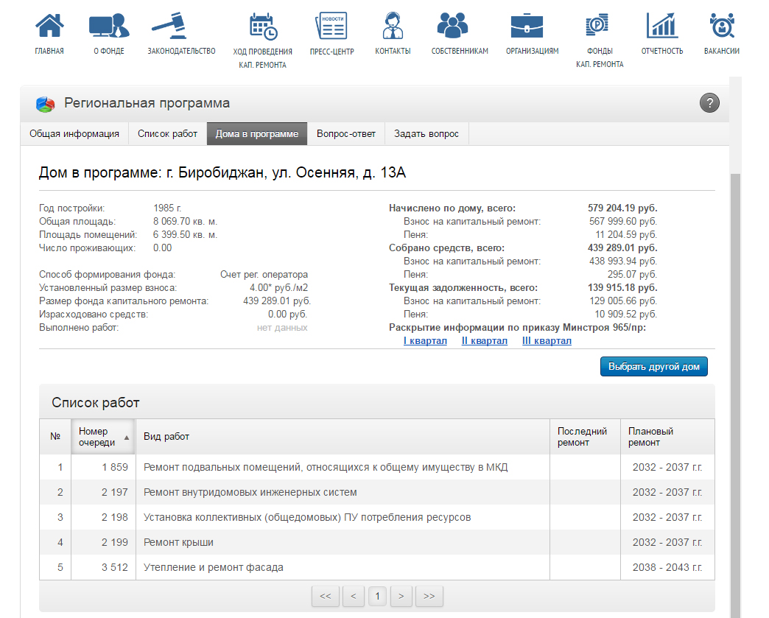Image resolution: width=769 pixels, height=618 pixels.
Task: Go to previous page with < button
Action: [353, 597]
